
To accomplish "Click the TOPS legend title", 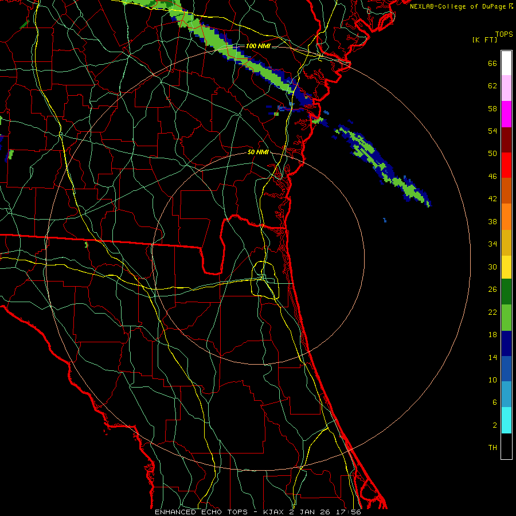I will tap(504, 34).
